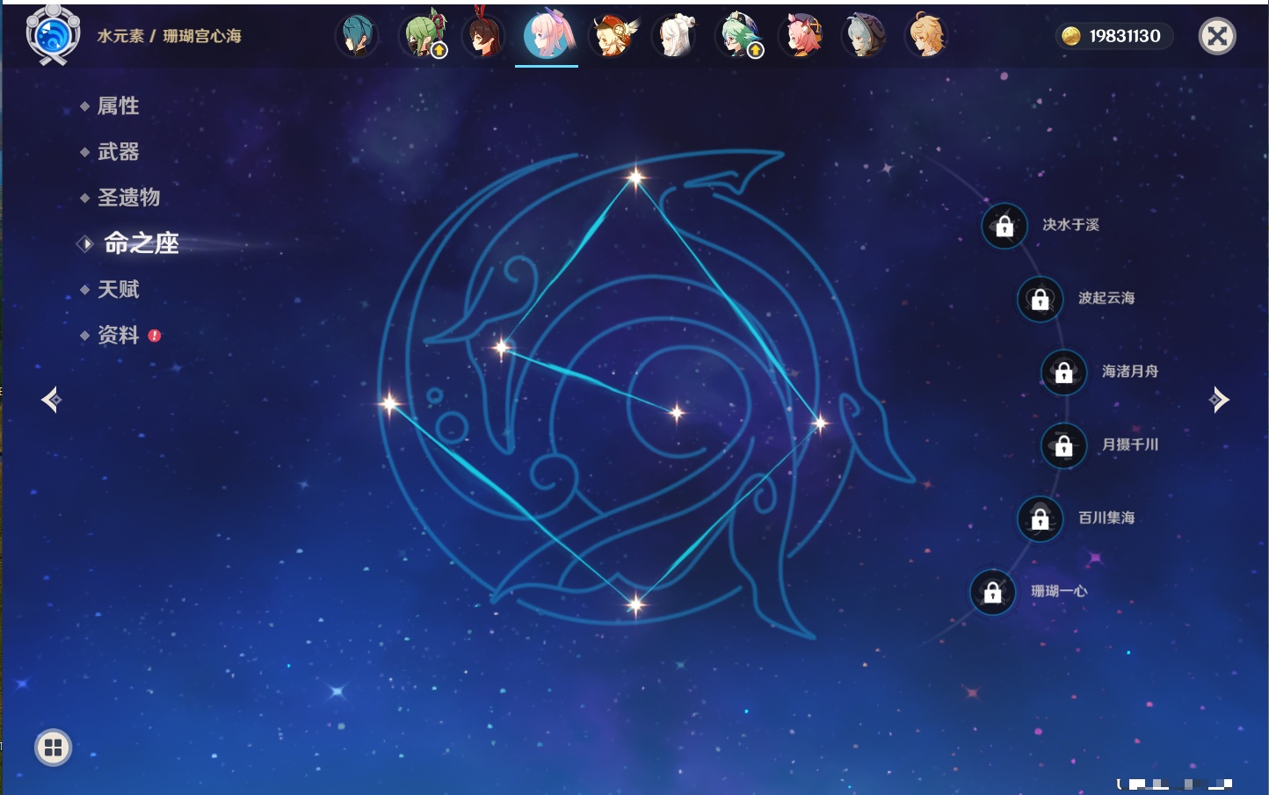
Task: Click the 百川集海 label
Action: pyautogui.click(x=1106, y=517)
